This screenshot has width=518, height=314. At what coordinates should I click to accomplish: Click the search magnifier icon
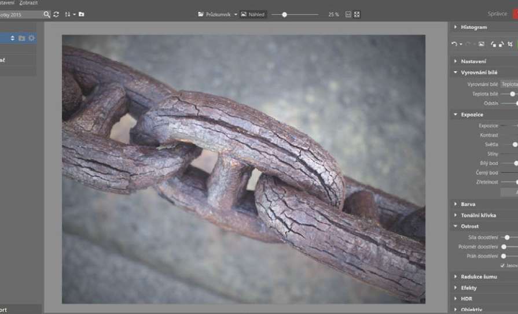click(x=47, y=14)
